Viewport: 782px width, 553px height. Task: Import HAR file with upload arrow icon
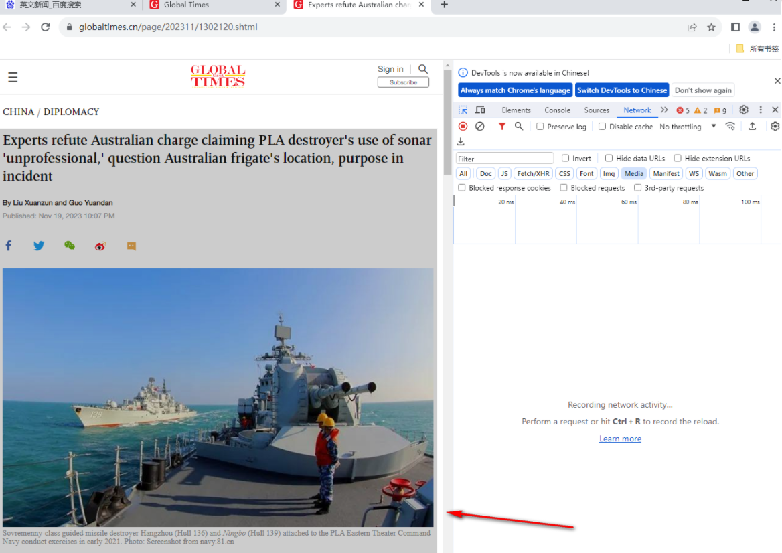tap(752, 126)
